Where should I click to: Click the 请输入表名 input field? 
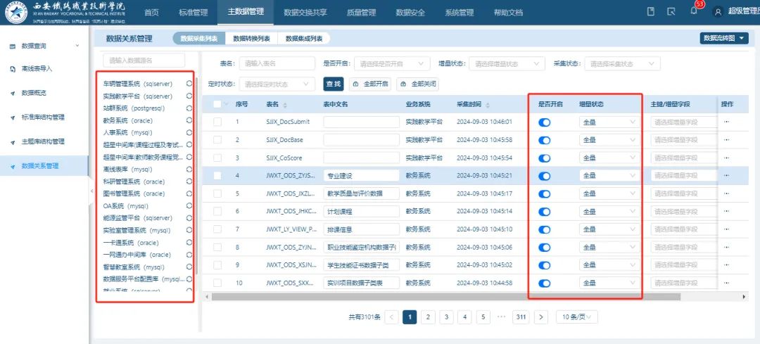pyautogui.click(x=277, y=64)
